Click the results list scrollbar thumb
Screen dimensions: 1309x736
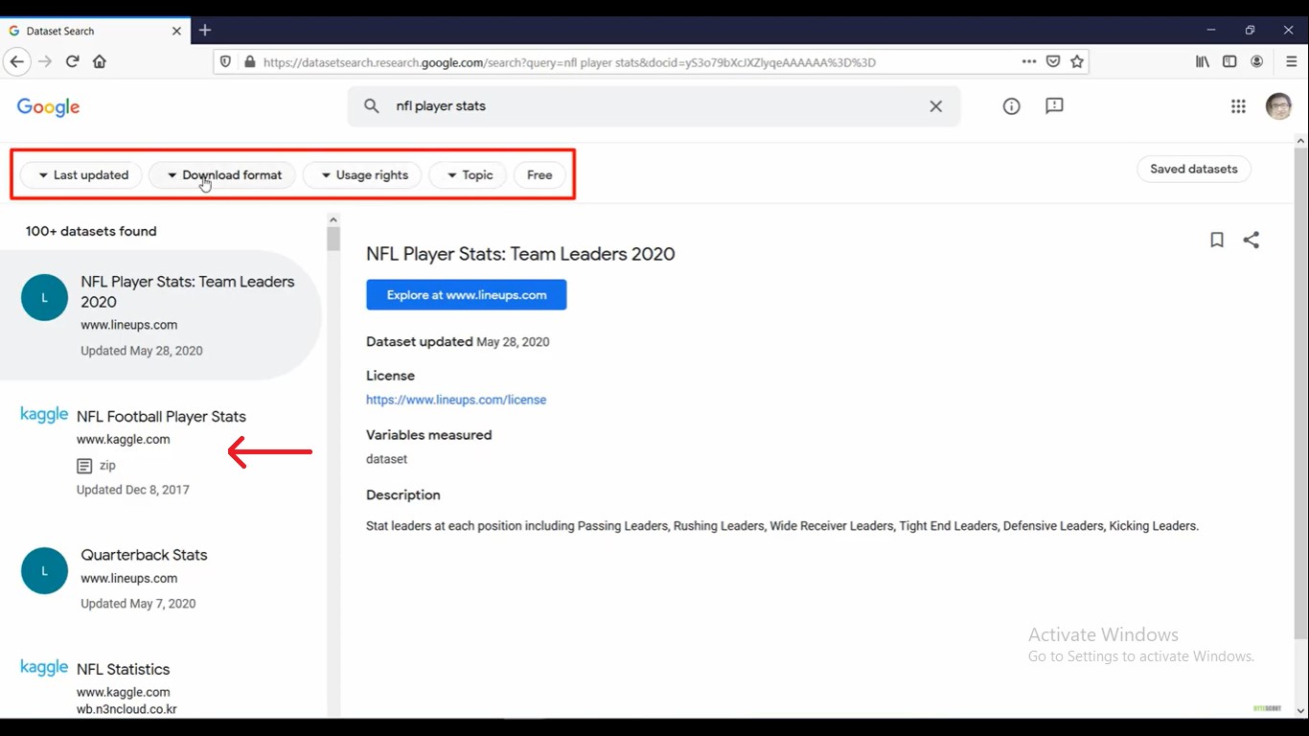point(333,239)
